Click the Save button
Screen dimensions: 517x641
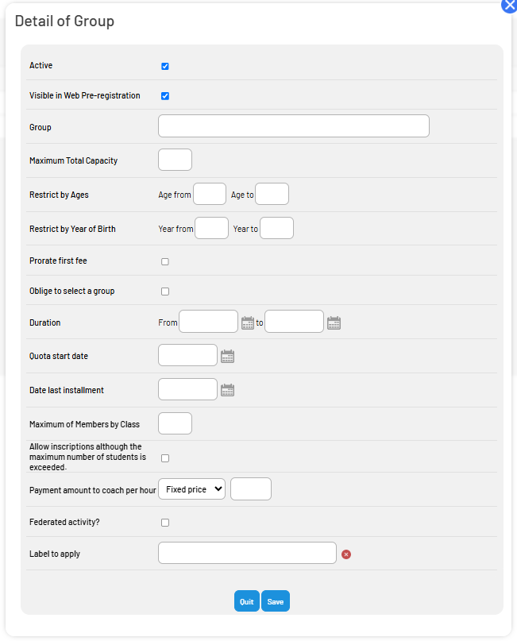coord(276,601)
